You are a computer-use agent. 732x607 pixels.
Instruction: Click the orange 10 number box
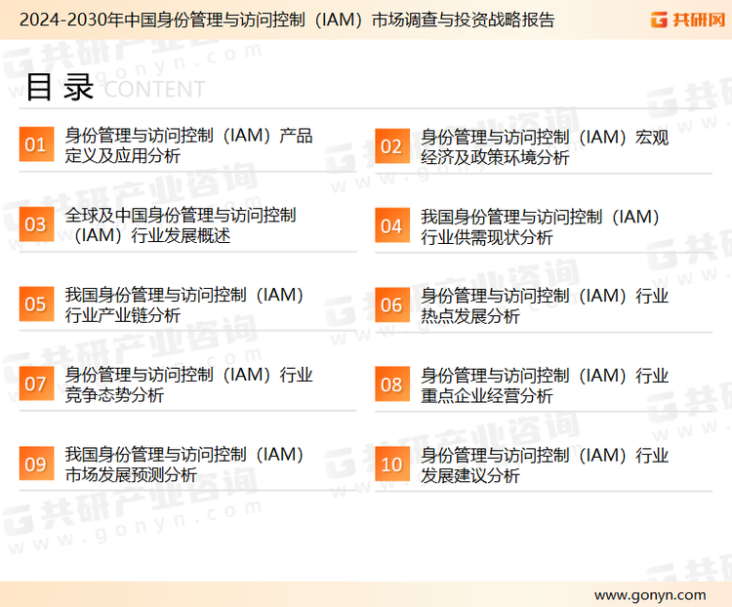click(392, 465)
